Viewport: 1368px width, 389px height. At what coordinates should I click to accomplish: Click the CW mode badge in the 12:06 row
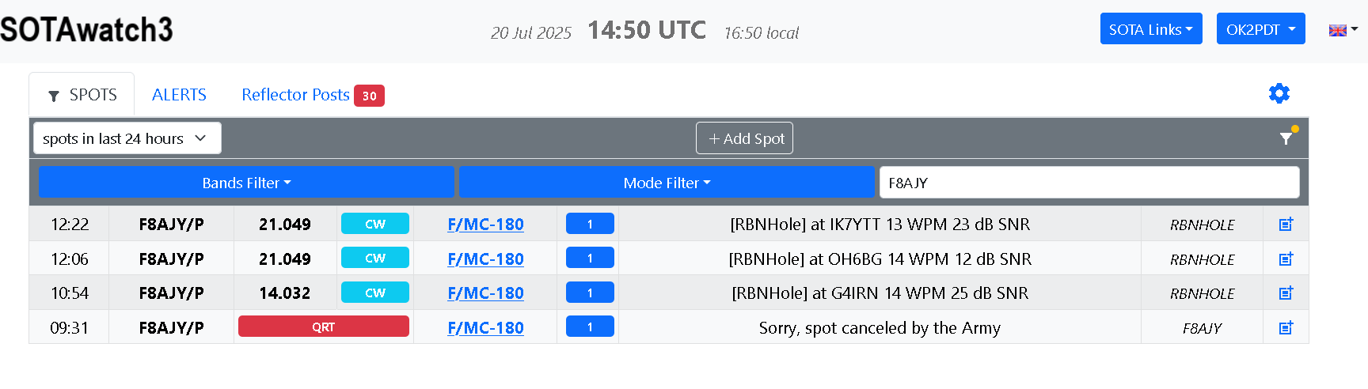375,258
